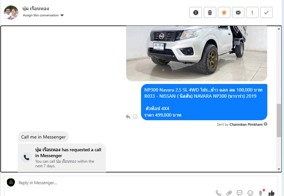Image resolution: width=284 pixels, height=196 pixels.
Task: Add emoji reaction to the Navara message
Action: (x=135, y=117)
